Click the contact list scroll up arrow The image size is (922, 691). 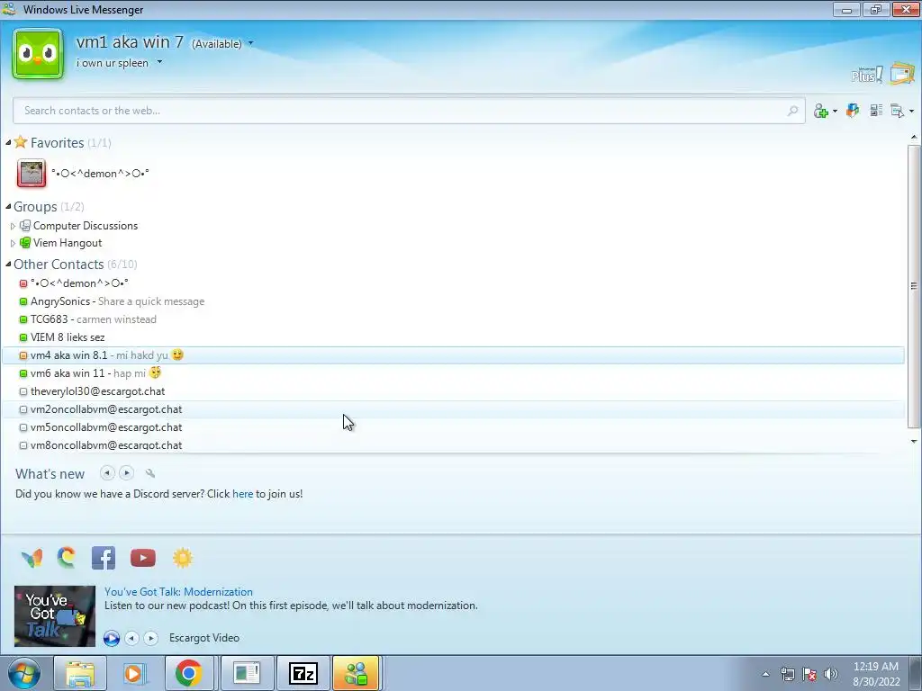click(914, 137)
